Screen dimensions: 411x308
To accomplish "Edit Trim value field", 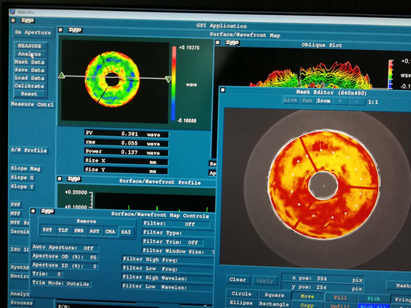I will coord(47,274).
